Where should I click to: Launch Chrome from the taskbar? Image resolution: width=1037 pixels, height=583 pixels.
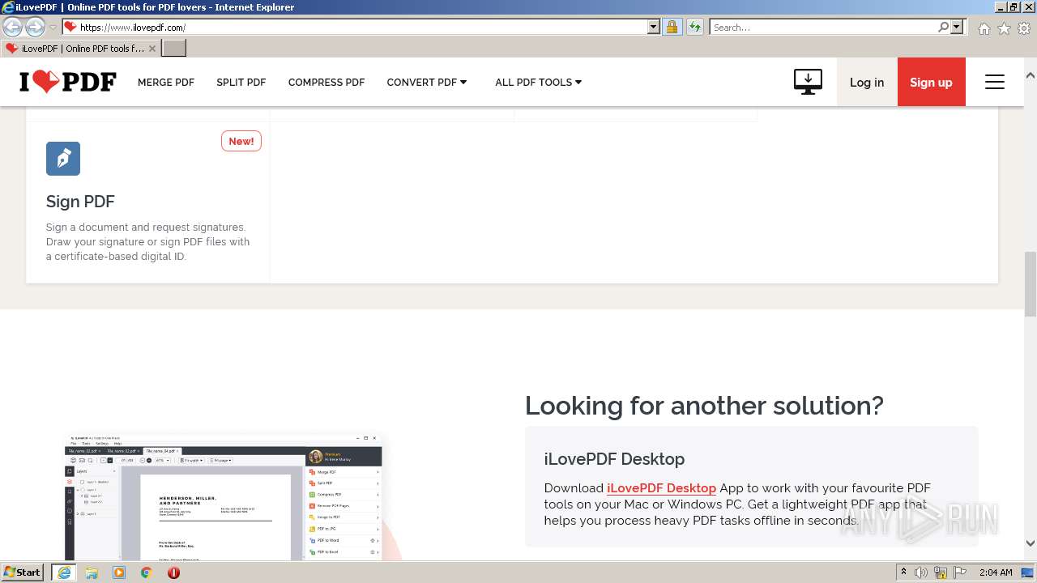(147, 572)
